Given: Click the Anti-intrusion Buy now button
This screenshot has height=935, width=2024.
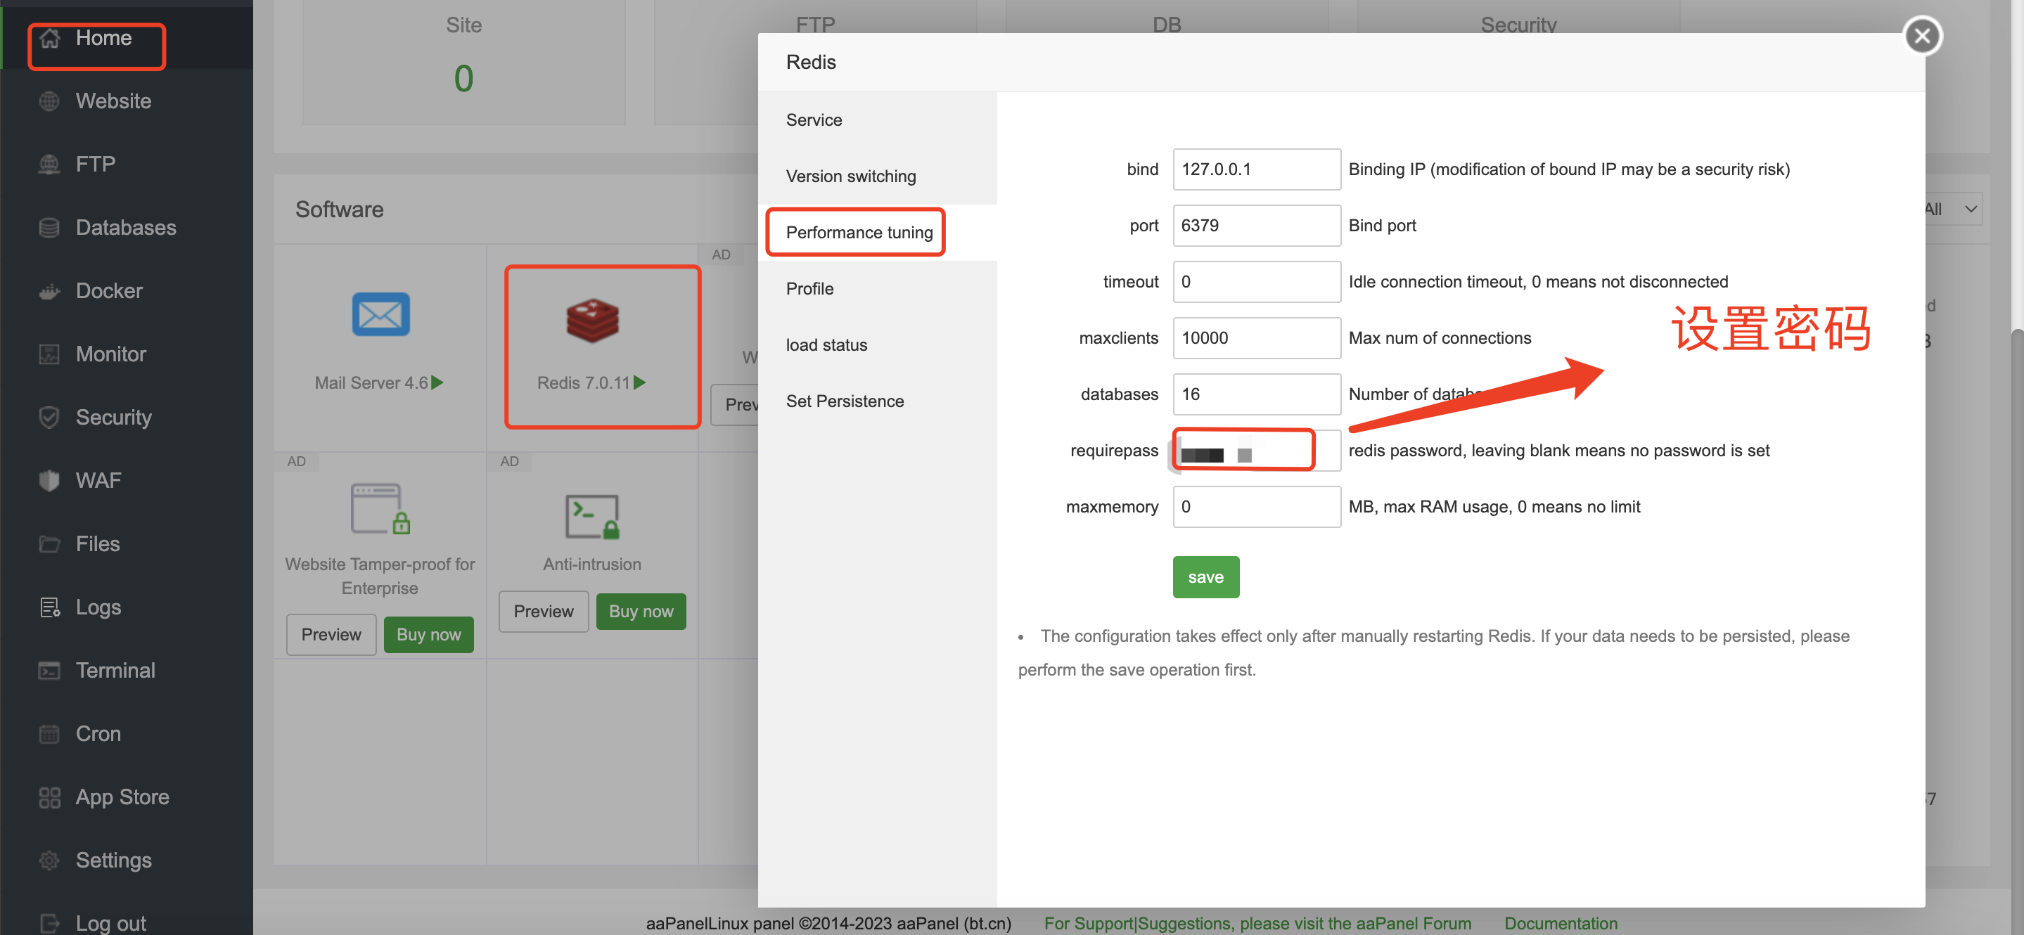Looking at the screenshot, I should coord(640,612).
